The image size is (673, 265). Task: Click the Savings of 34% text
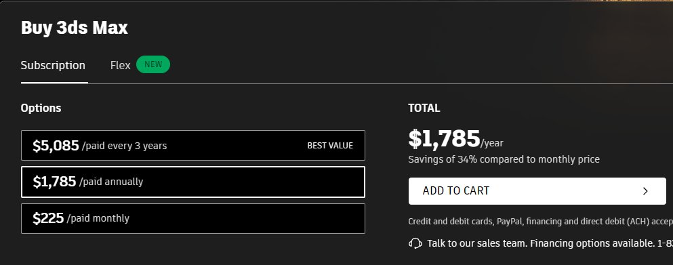tap(504, 159)
